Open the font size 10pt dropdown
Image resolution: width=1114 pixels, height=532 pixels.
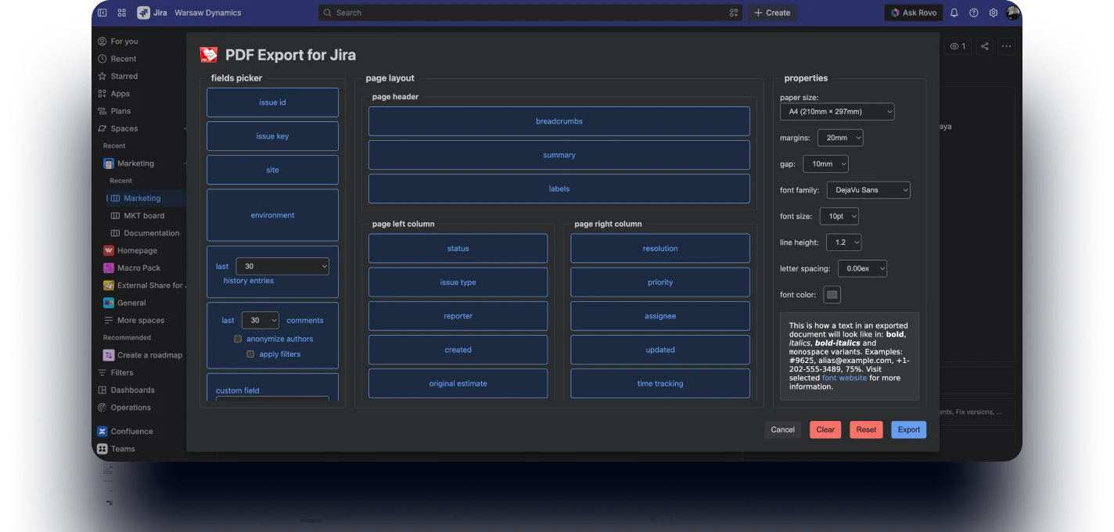(x=839, y=216)
